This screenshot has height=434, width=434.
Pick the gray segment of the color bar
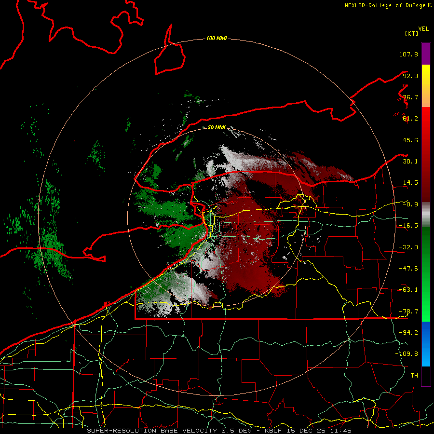tap(426, 215)
